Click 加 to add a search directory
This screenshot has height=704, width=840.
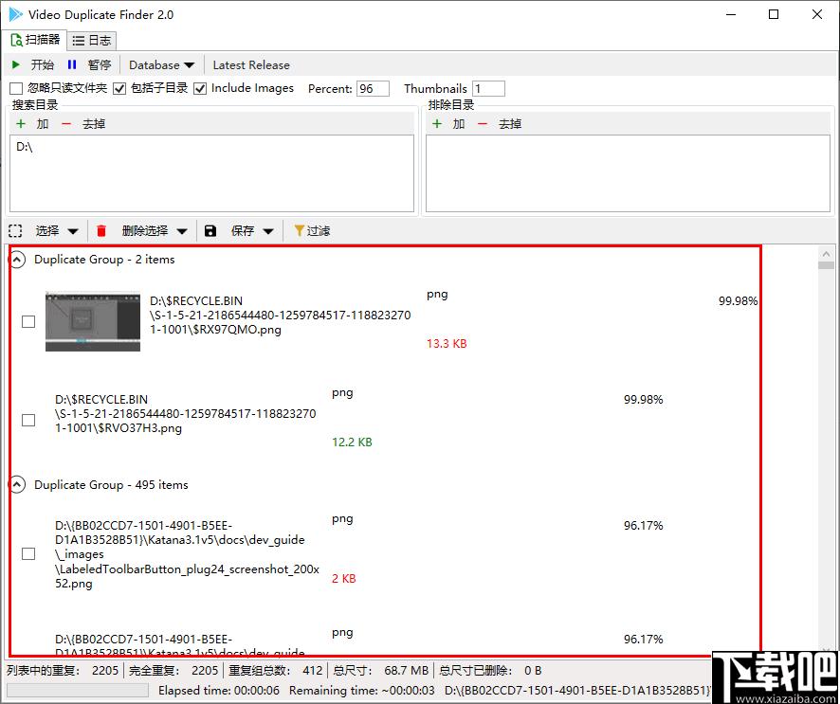click(x=43, y=124)
